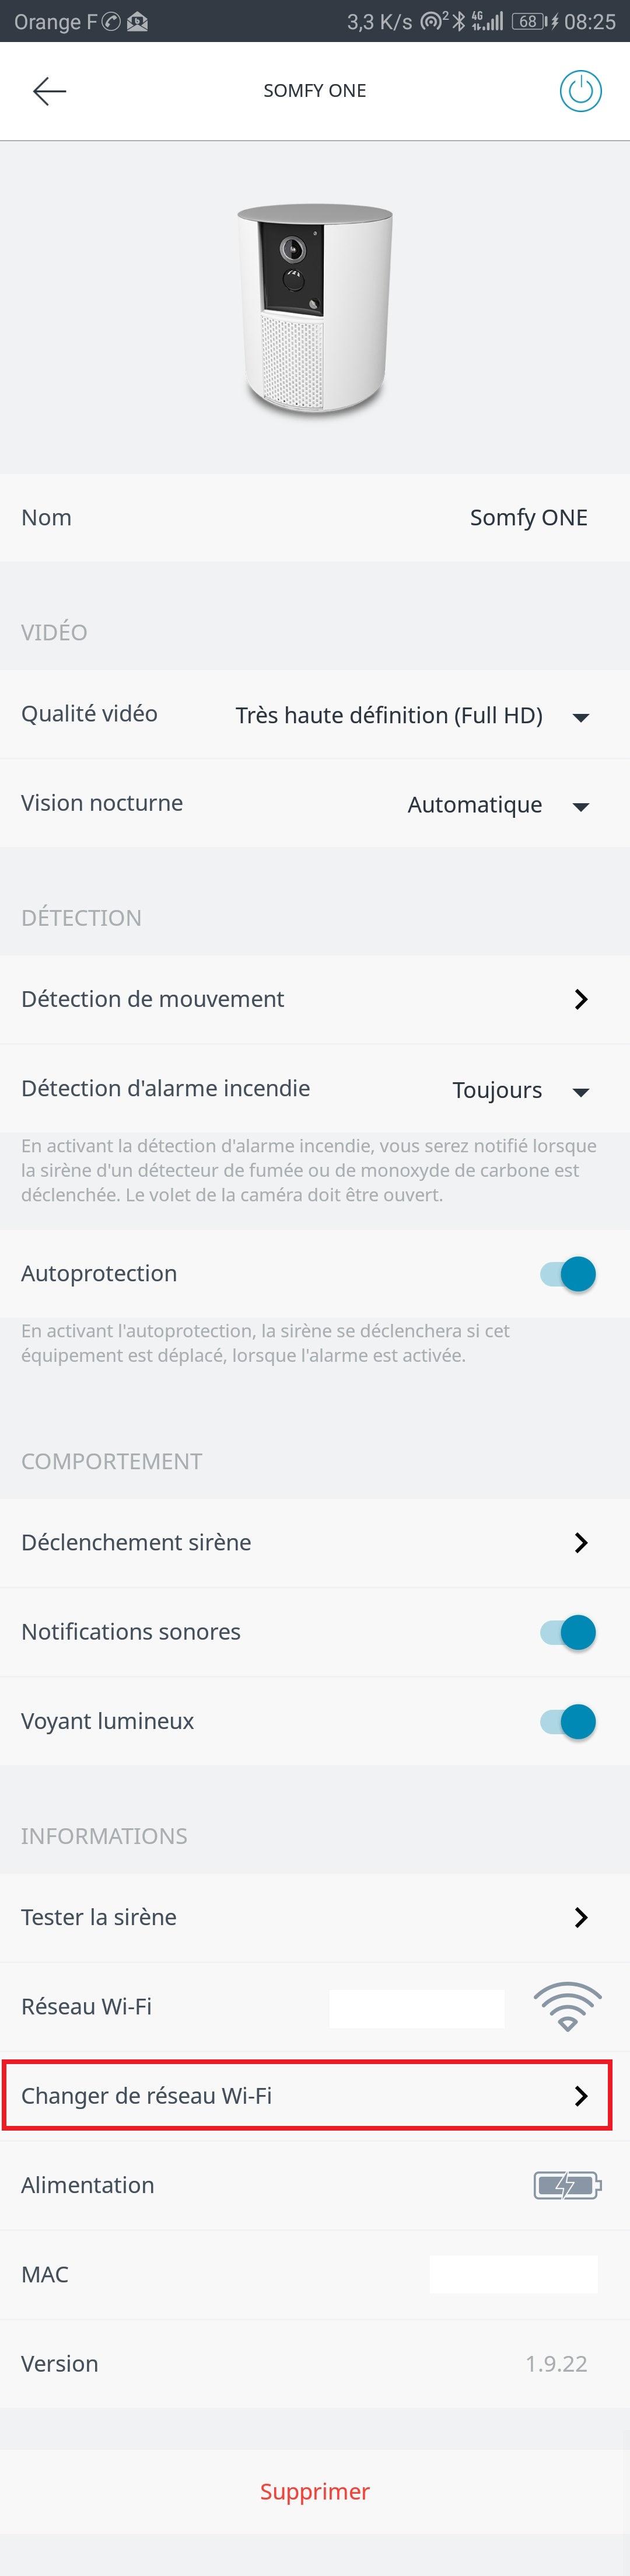Toggle Notifications sonores off
630x2576 pixels.
click(x=568, y=1632)
